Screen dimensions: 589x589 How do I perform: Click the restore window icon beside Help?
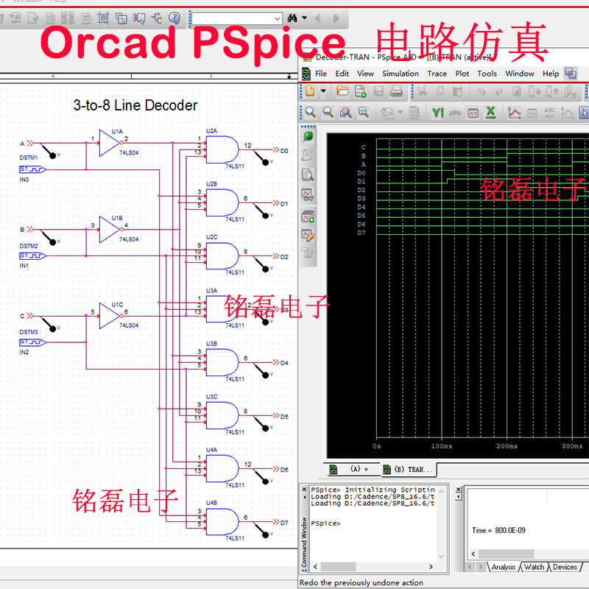pyautogui.click(x=571, y=74)
